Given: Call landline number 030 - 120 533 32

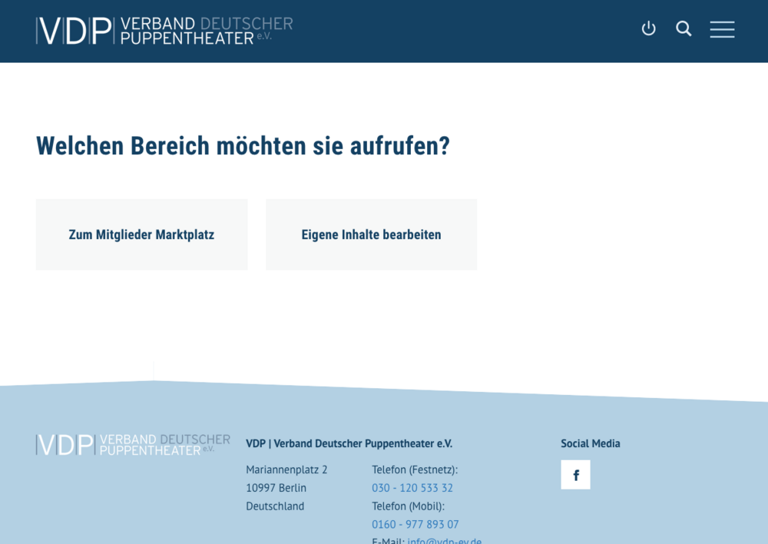Looking at the screenshot, I should pos(412,488).
